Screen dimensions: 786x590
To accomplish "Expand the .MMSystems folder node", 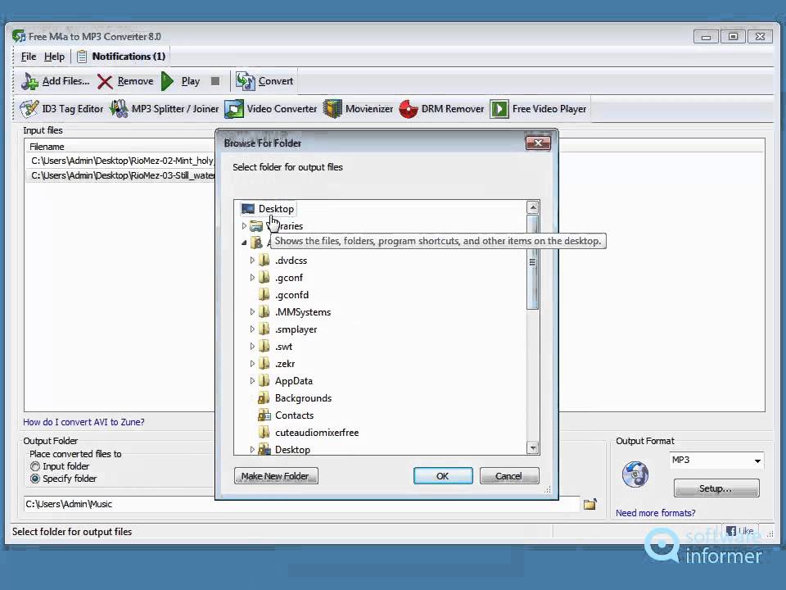I will tap(252, 312).
